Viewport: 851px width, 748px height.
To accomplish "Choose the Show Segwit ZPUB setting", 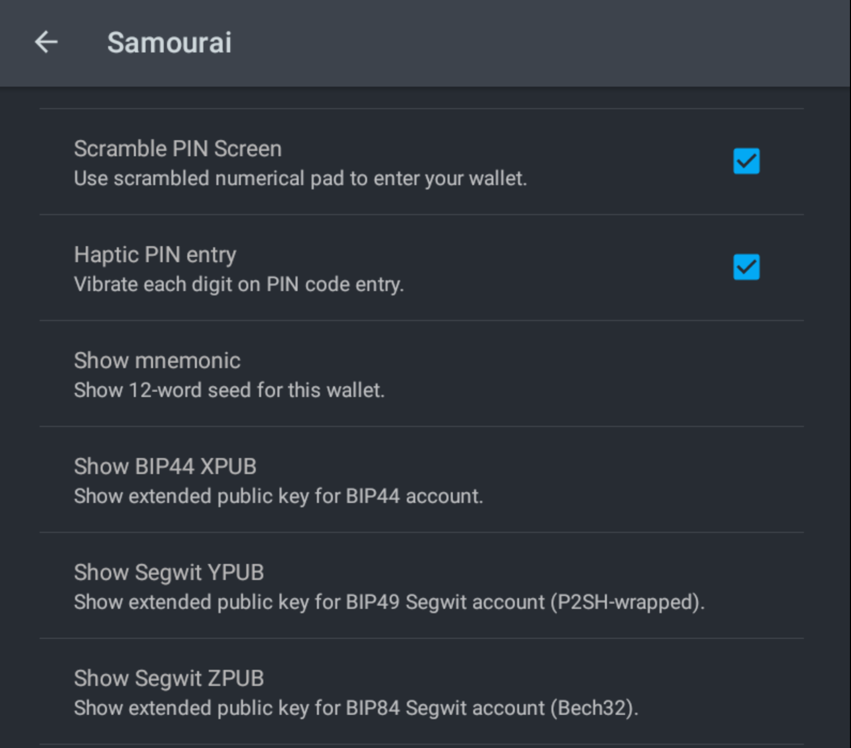I will point(422,692).
